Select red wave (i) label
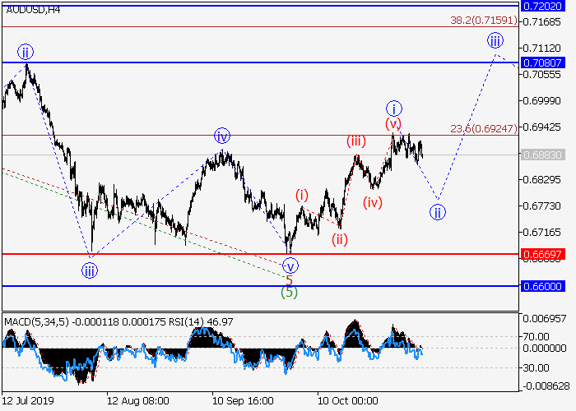 302,195
